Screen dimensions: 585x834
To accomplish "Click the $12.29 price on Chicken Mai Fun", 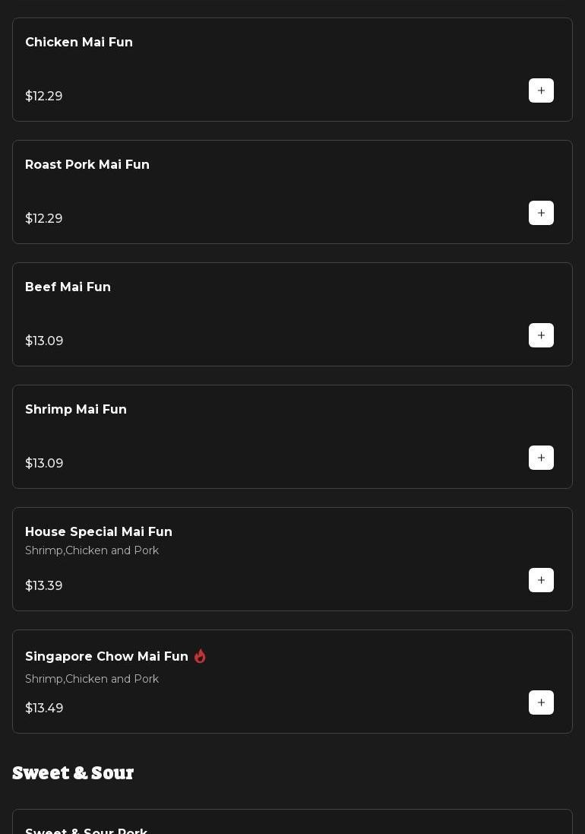I will pos(44,97).
